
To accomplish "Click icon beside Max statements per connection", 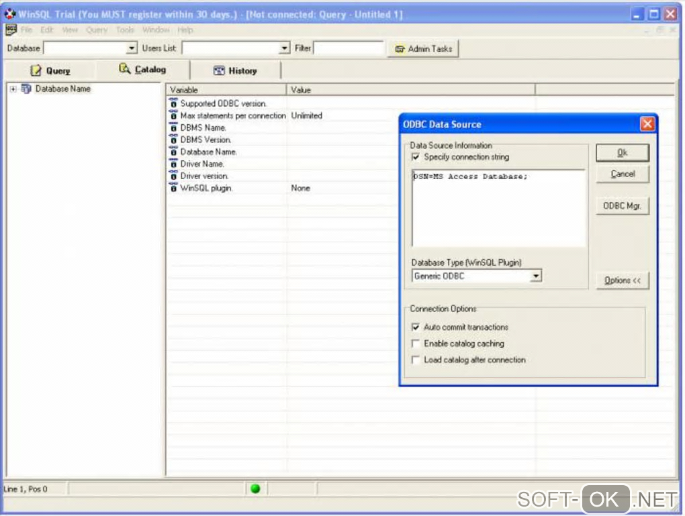I will pos(173,115).
